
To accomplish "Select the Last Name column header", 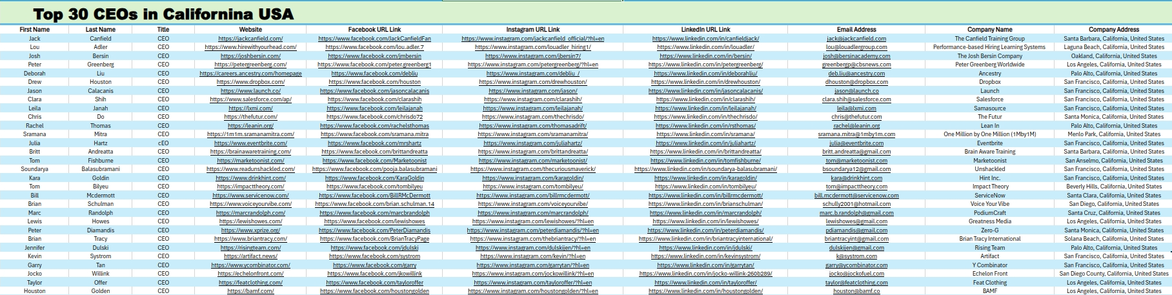I will [x=101, y=30].
